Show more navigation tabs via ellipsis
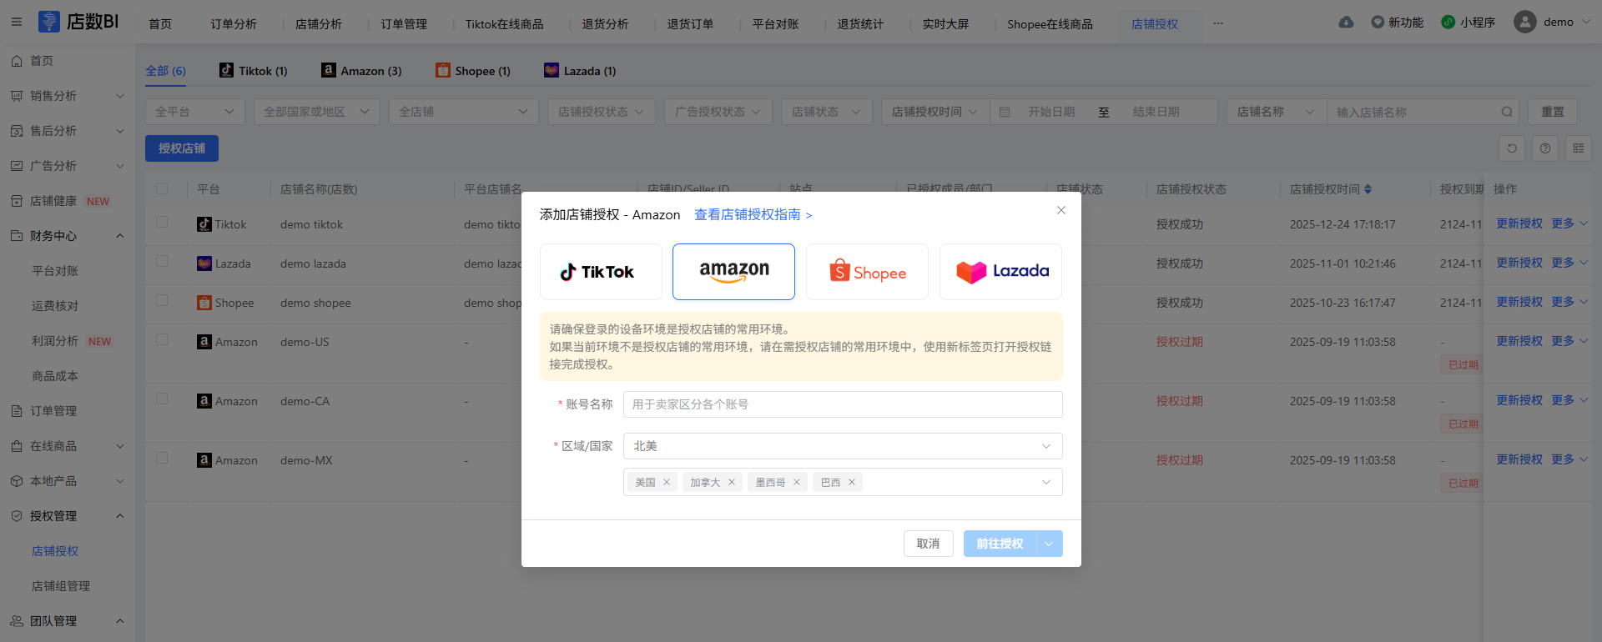The image size is (1602, 642). click(1218, 23)
